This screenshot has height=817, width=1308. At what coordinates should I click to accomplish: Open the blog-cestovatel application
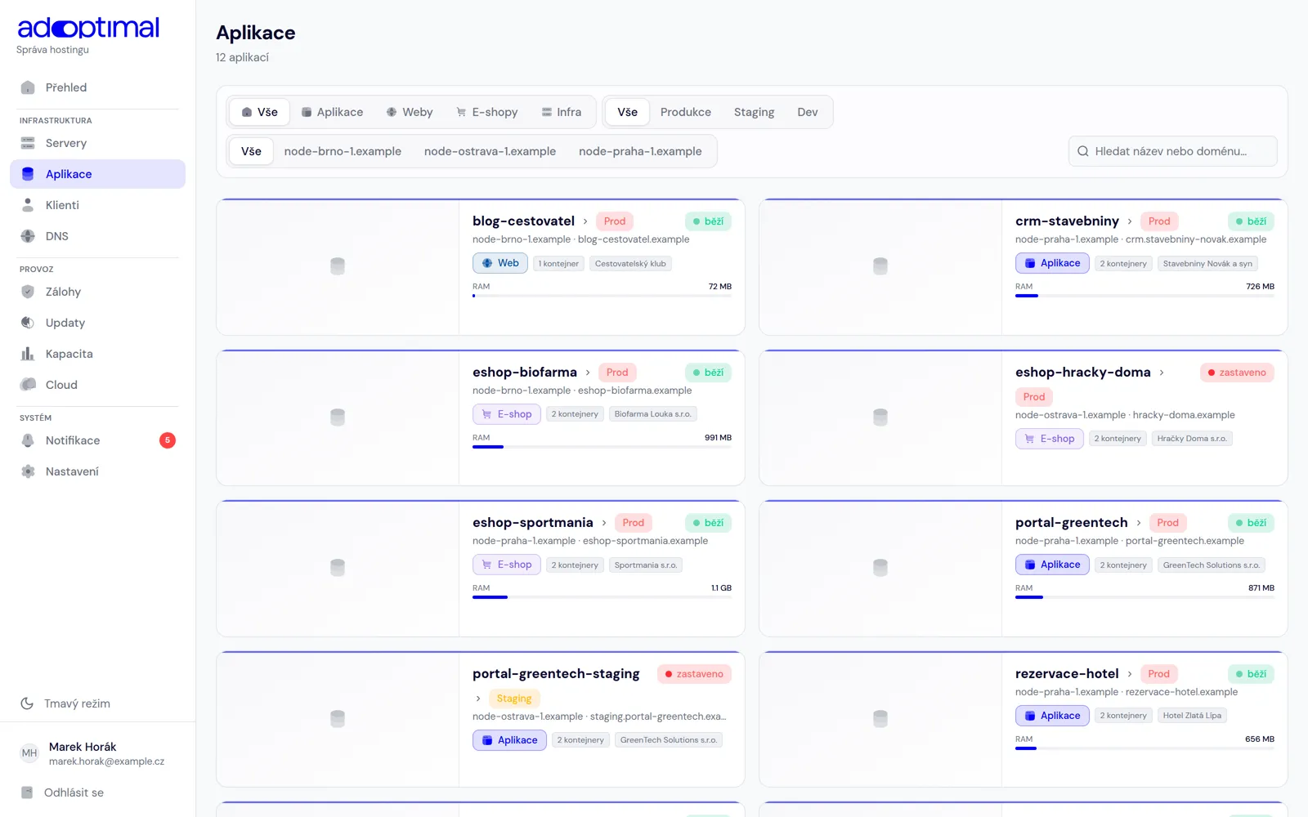tap(523, 221)
